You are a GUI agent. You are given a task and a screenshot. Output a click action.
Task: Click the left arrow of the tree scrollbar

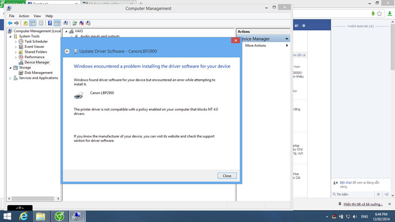point(9,199)
